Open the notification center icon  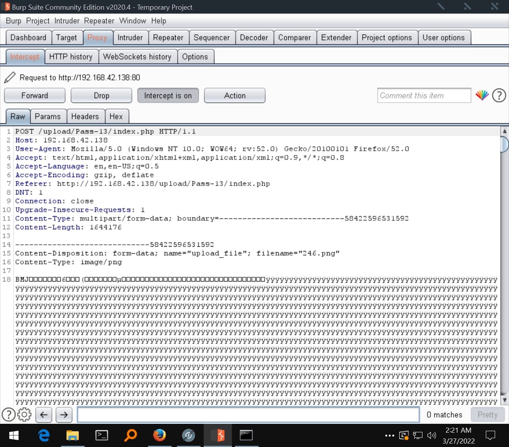(490, 435)
